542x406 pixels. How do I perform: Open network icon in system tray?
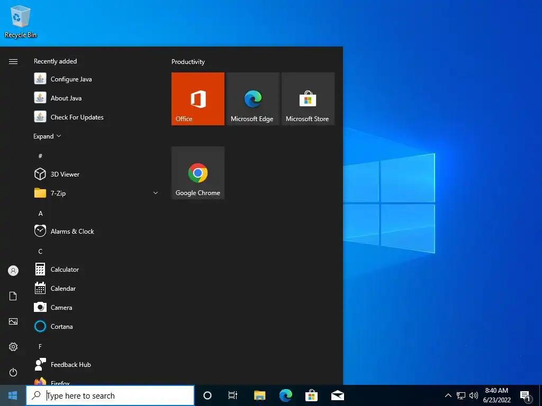coord(461,395)
